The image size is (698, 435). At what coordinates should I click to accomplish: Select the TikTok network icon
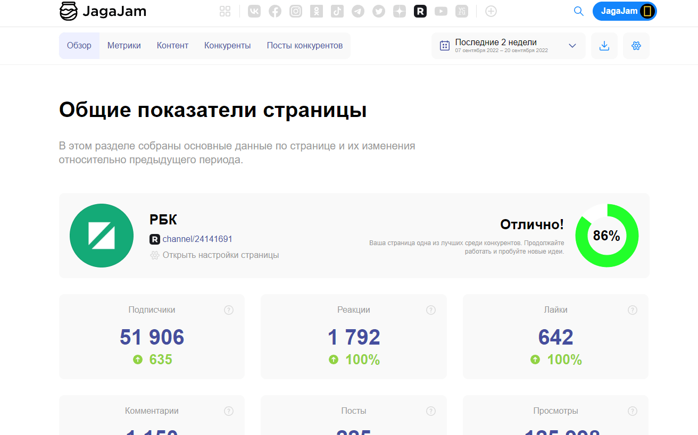pos(337,11)
